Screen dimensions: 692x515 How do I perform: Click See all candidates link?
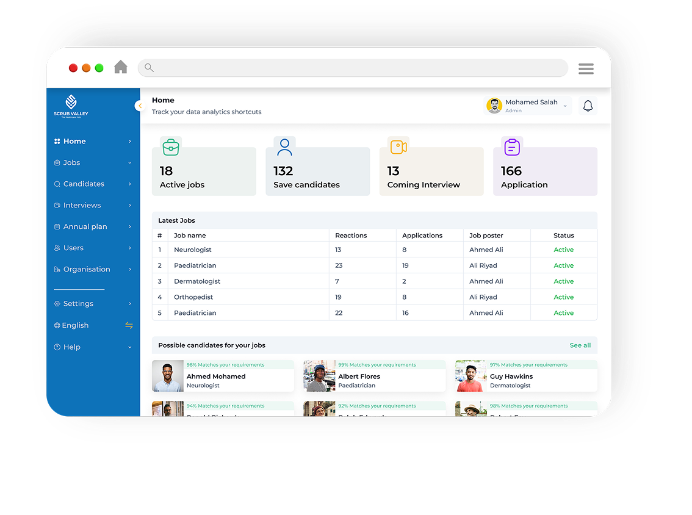coord(580,345)
